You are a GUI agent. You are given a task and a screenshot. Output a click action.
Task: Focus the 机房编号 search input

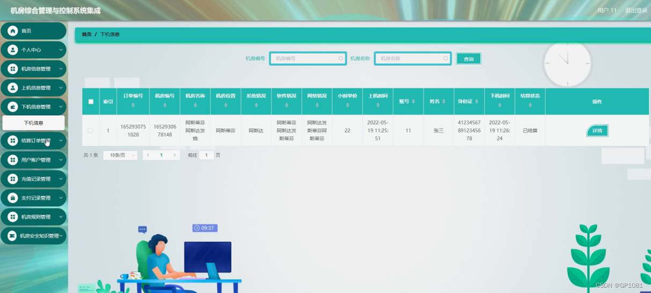(x=308, y=58)
